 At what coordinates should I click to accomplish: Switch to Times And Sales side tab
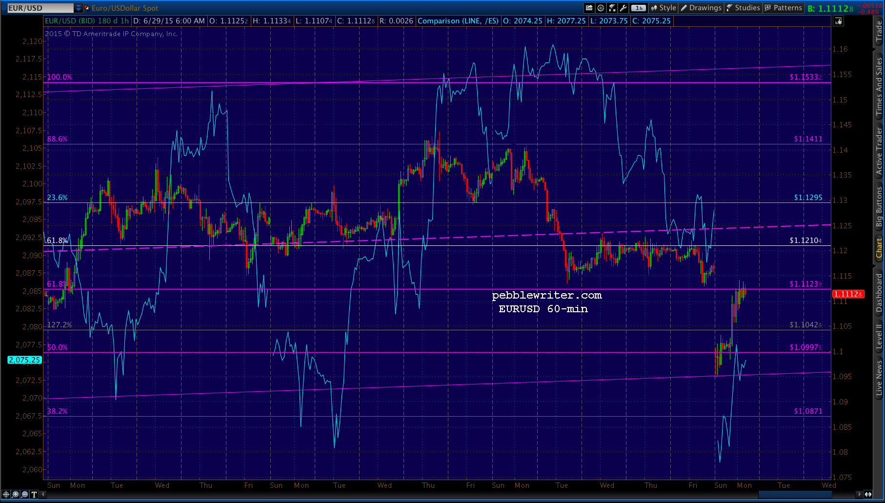(879, 86)
